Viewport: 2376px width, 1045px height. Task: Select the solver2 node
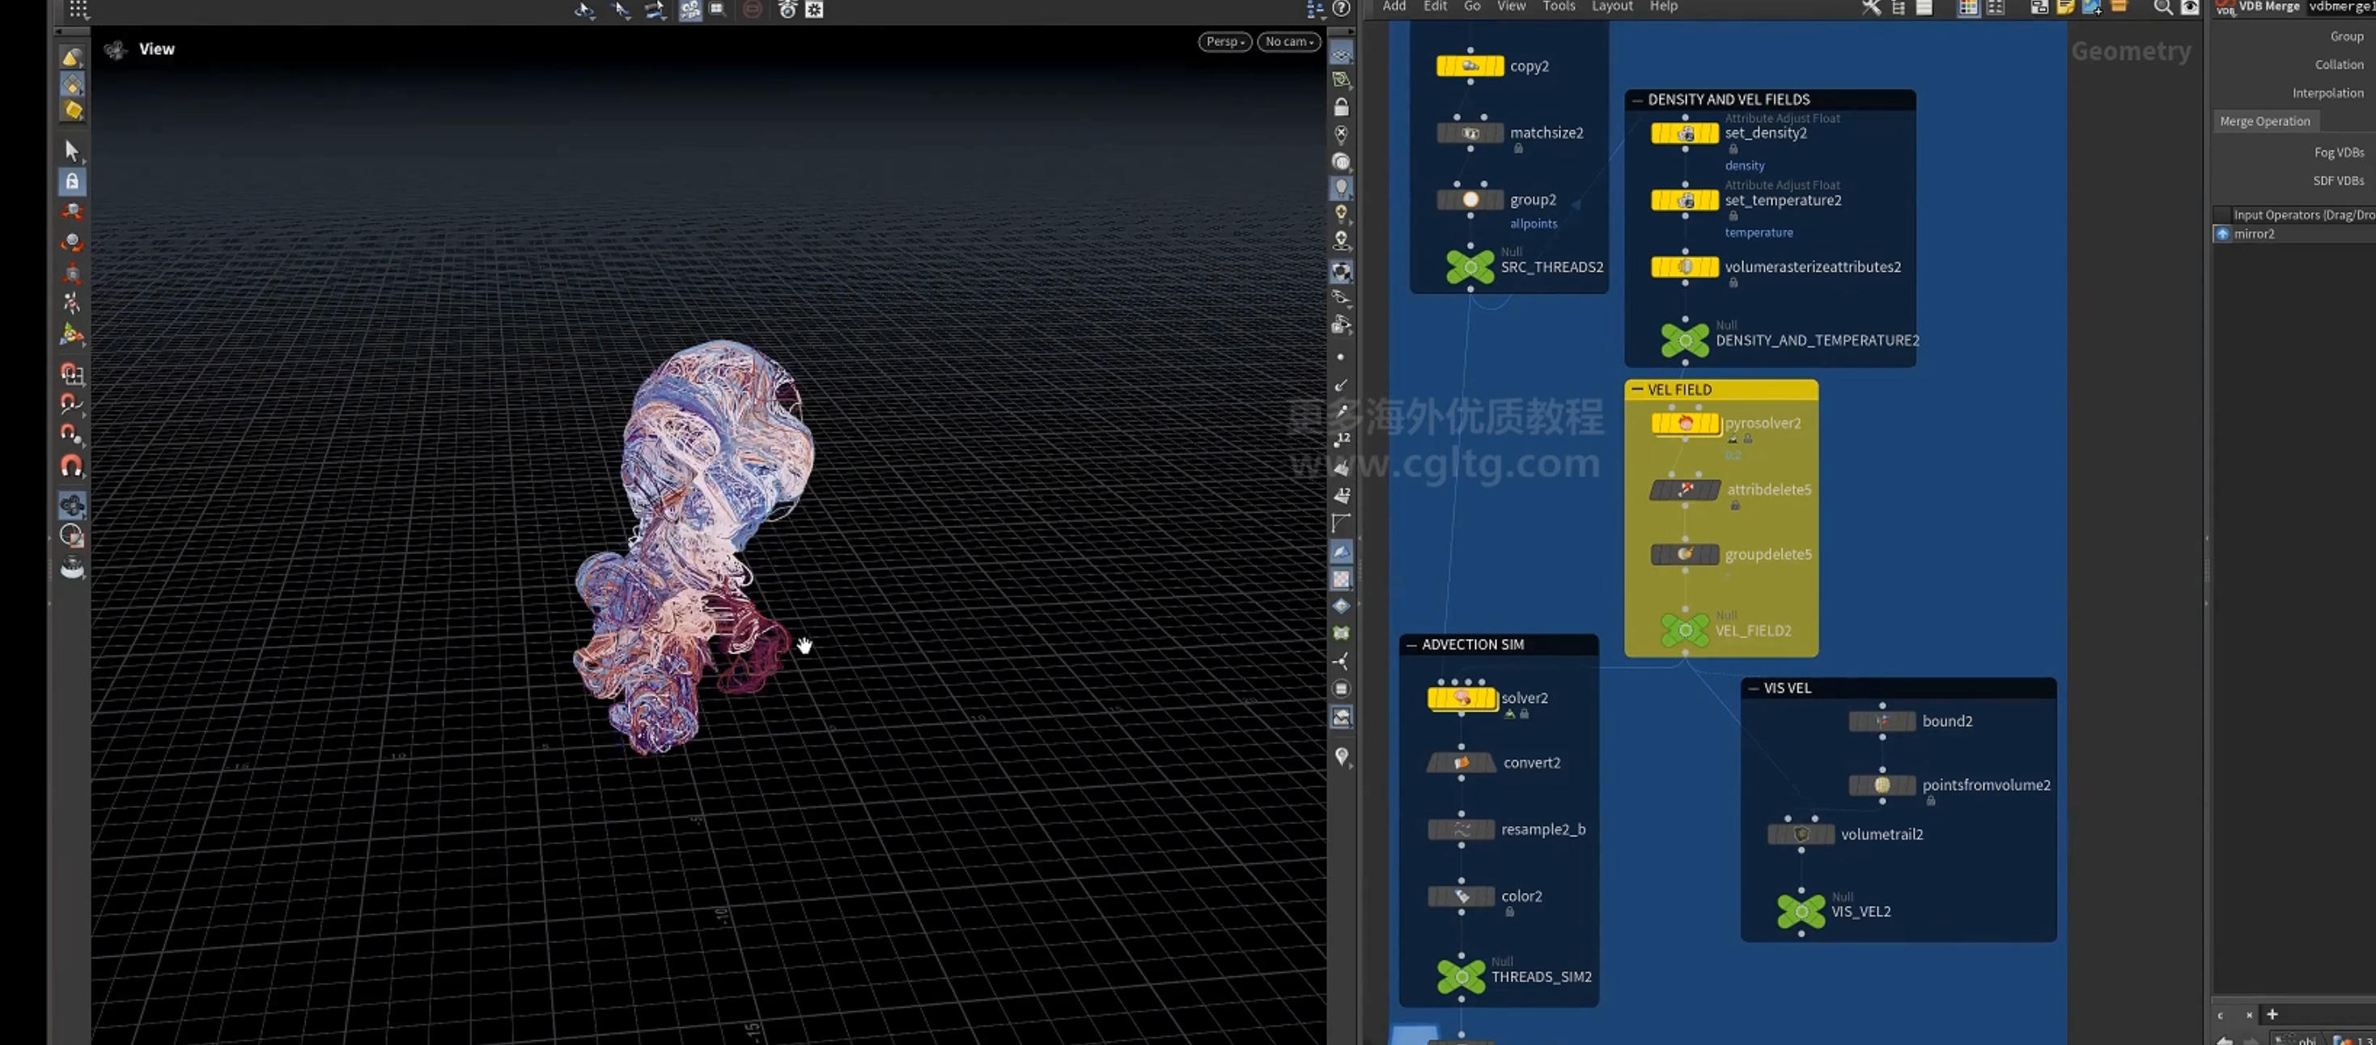[x=1461, y=699]
